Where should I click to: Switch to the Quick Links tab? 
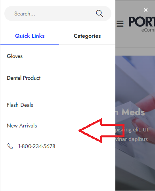[x=30, y=36]
